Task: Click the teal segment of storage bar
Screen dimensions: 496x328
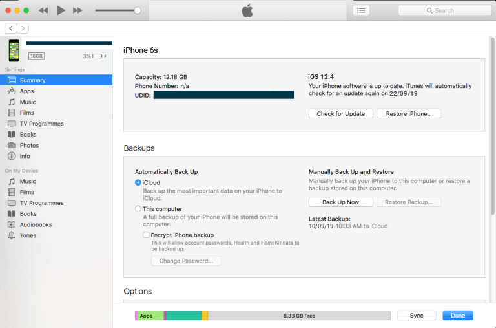Action: pos(184,316)
